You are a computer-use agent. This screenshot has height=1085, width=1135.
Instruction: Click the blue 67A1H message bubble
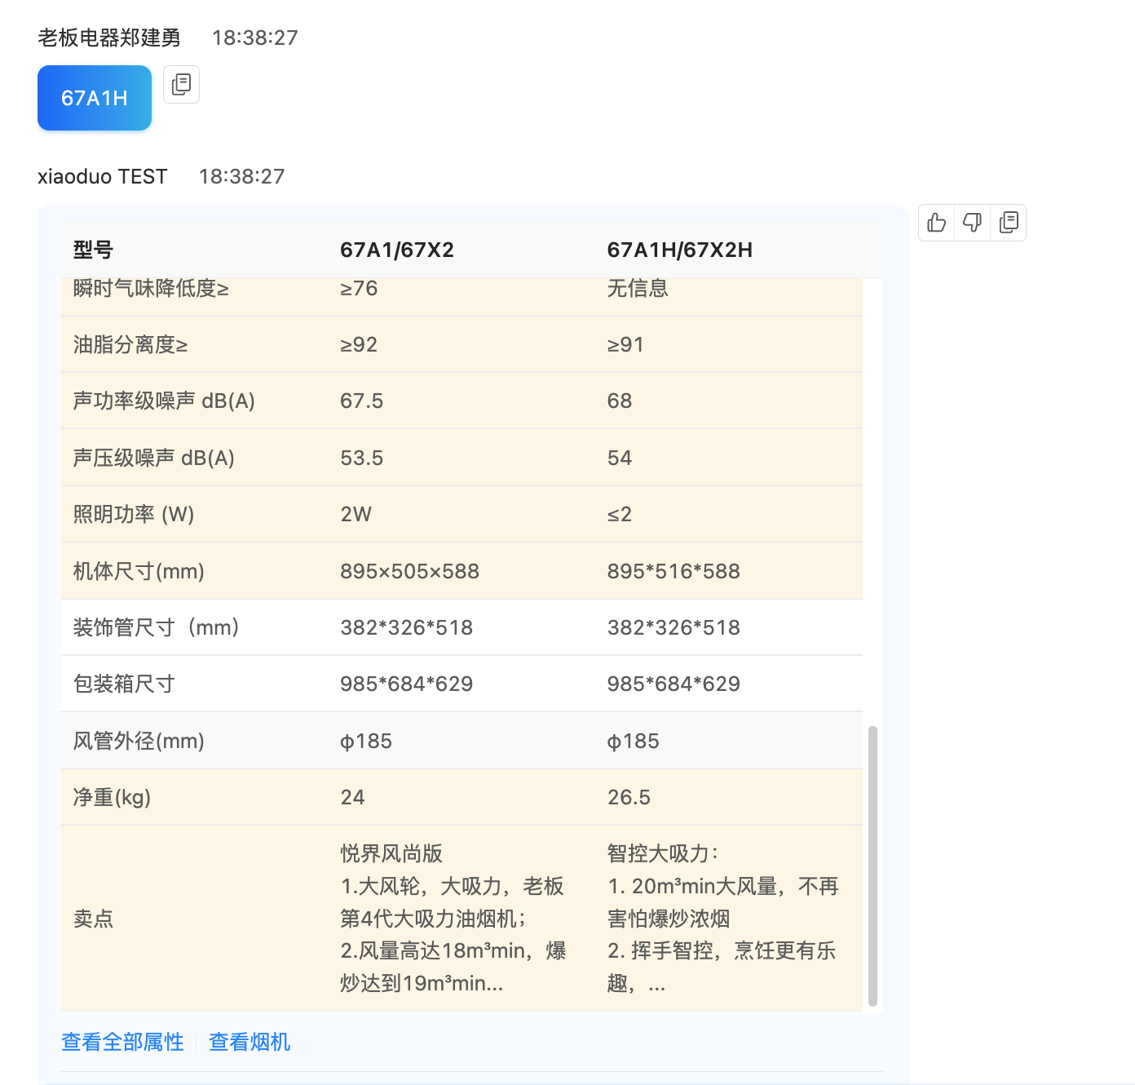[95, 98]
